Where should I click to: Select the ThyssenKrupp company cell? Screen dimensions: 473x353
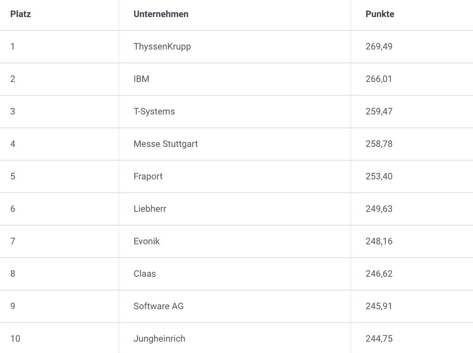162,46
